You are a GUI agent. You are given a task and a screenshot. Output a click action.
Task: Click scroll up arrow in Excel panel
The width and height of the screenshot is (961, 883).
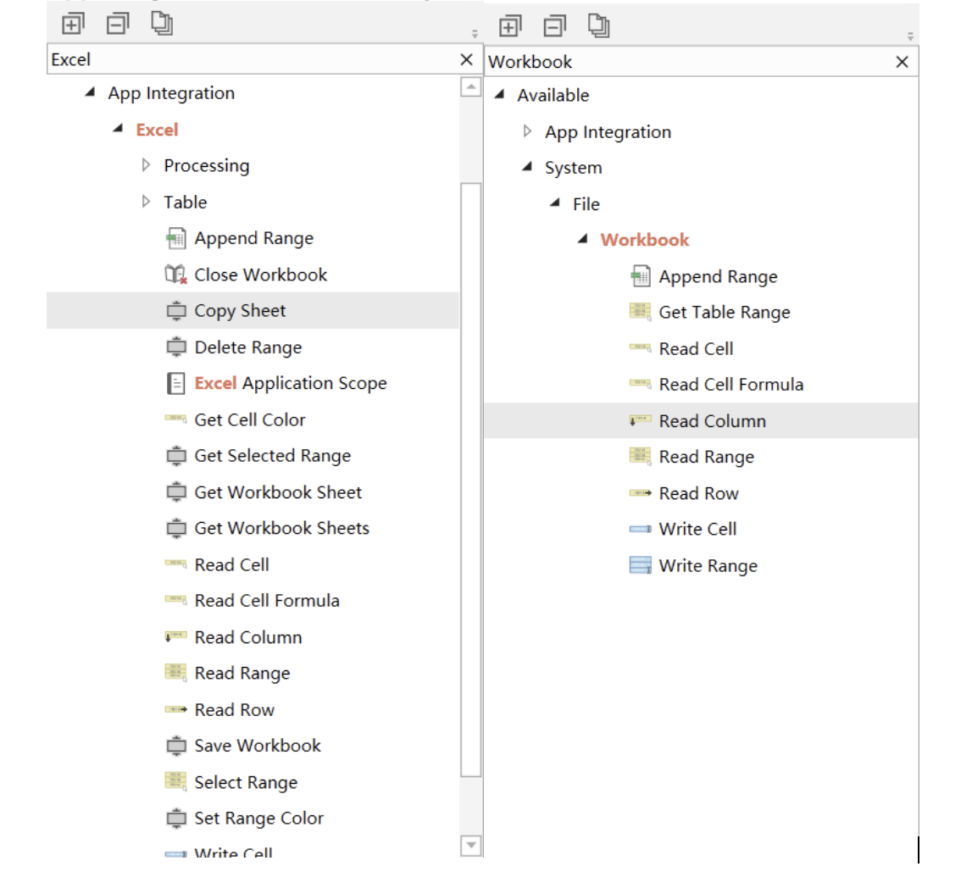click(x=470, y=87)
